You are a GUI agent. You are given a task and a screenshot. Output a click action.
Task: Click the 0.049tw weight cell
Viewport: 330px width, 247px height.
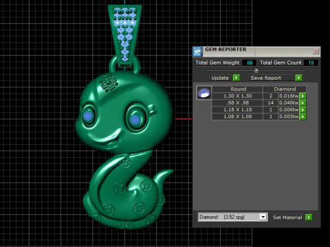[x=289, y=103]
